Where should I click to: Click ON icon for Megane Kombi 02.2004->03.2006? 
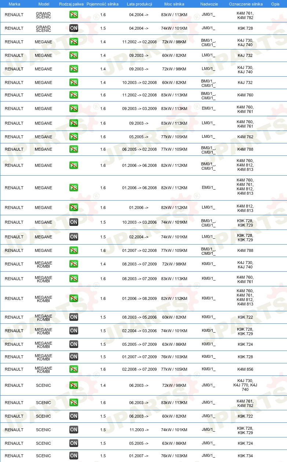(x=73, y=331)
